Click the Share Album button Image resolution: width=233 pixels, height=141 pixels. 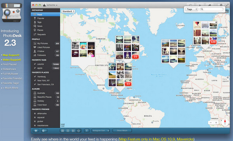(x=122, y=131)
